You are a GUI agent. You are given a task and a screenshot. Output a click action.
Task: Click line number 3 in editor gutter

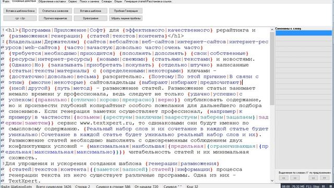point(3,163)
